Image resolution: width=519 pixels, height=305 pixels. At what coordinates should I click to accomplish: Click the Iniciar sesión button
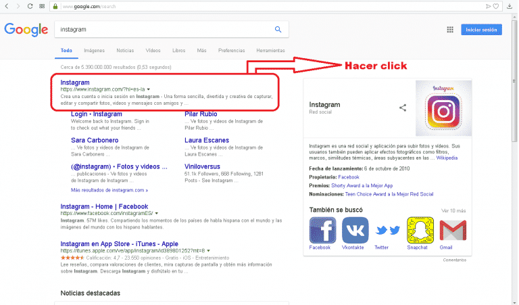481,30
